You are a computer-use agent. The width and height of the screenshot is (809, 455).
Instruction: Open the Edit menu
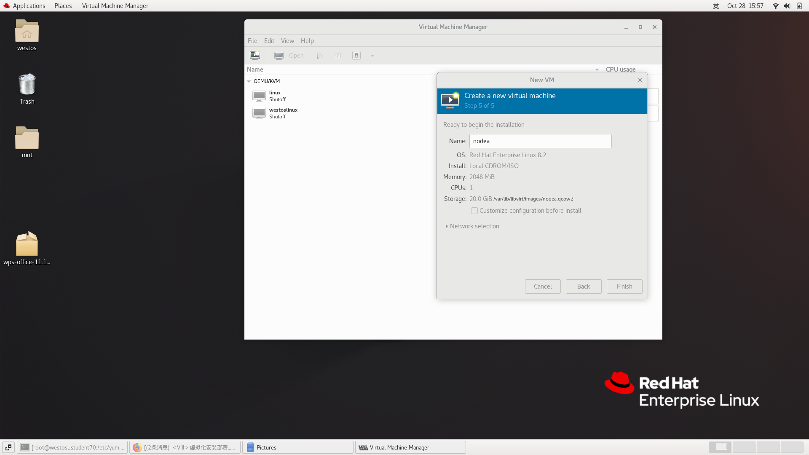tap(269, 41)
